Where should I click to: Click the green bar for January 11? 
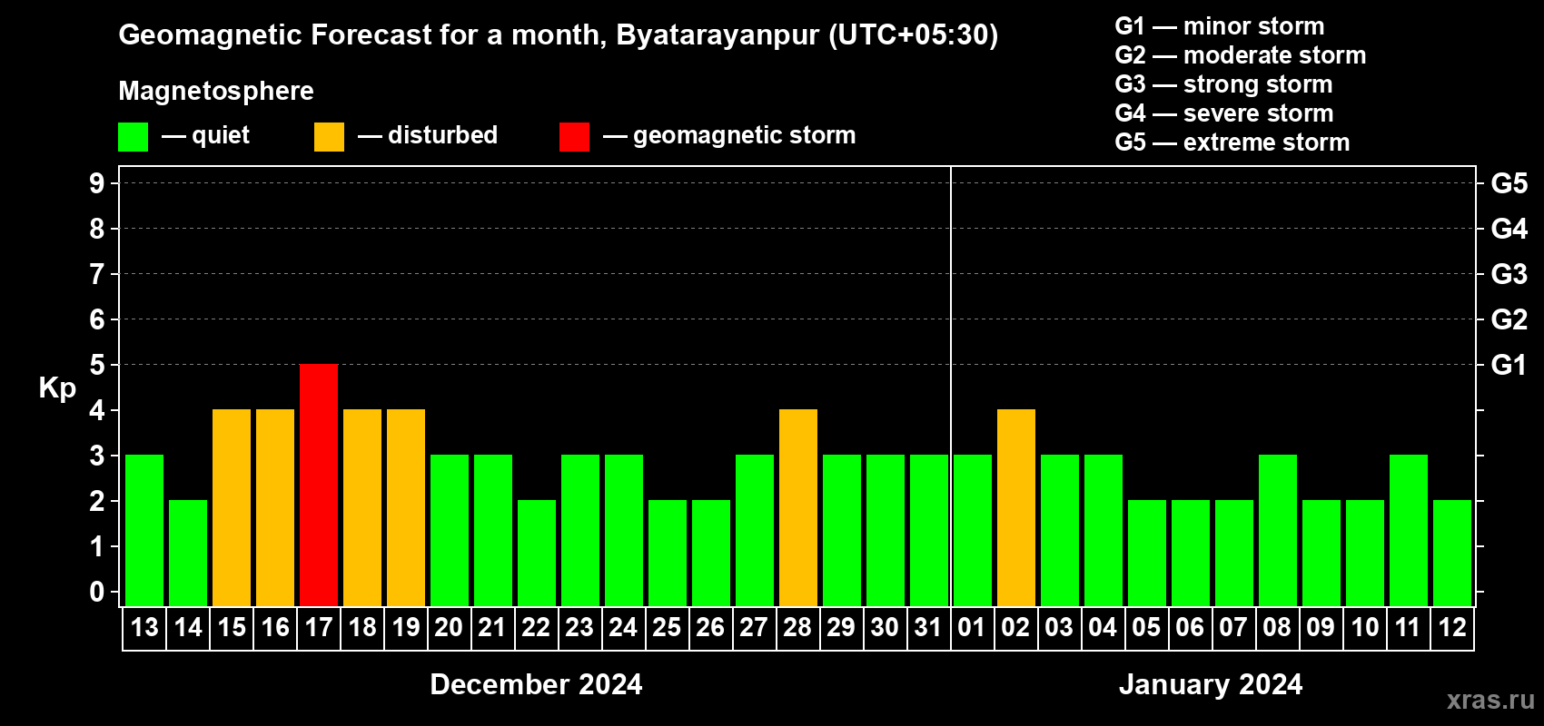(1409, 531)
